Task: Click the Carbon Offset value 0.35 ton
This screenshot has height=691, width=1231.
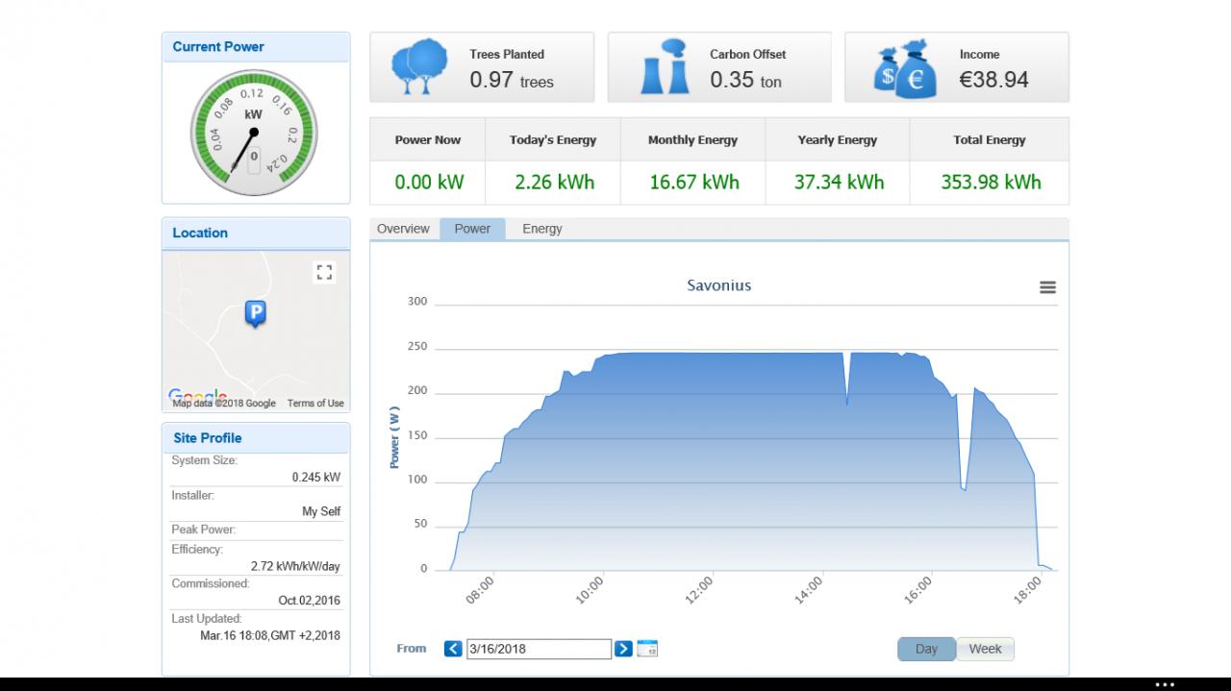Action: click(745, 81)
